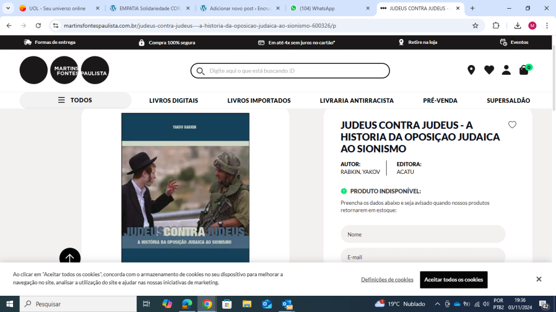Close the cookie consent banner
Viewport: 556px width, 312px height.
[x=539, y=279]
